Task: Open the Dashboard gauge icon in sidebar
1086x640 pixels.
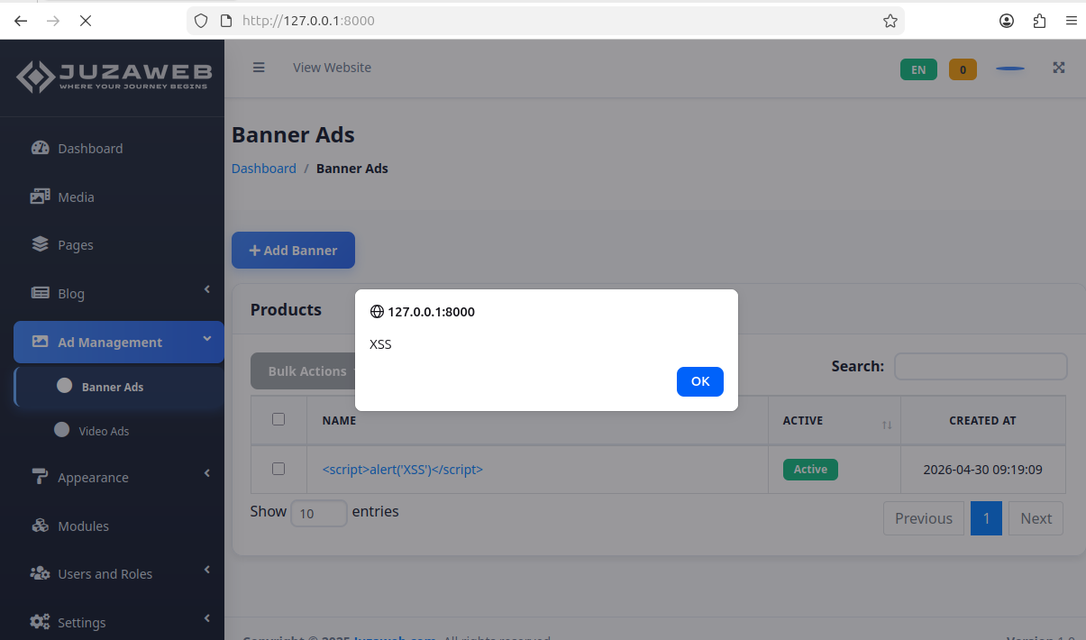Action: 40,149
